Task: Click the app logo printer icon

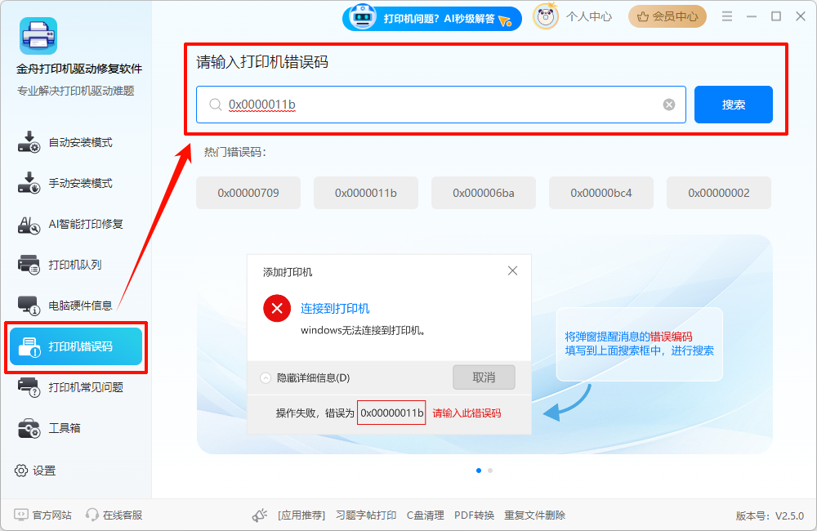Action: [38, 37]
